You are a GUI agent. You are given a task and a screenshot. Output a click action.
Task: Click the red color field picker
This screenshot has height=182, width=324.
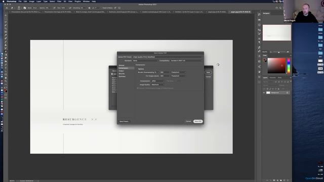click(x=276, y=66)
